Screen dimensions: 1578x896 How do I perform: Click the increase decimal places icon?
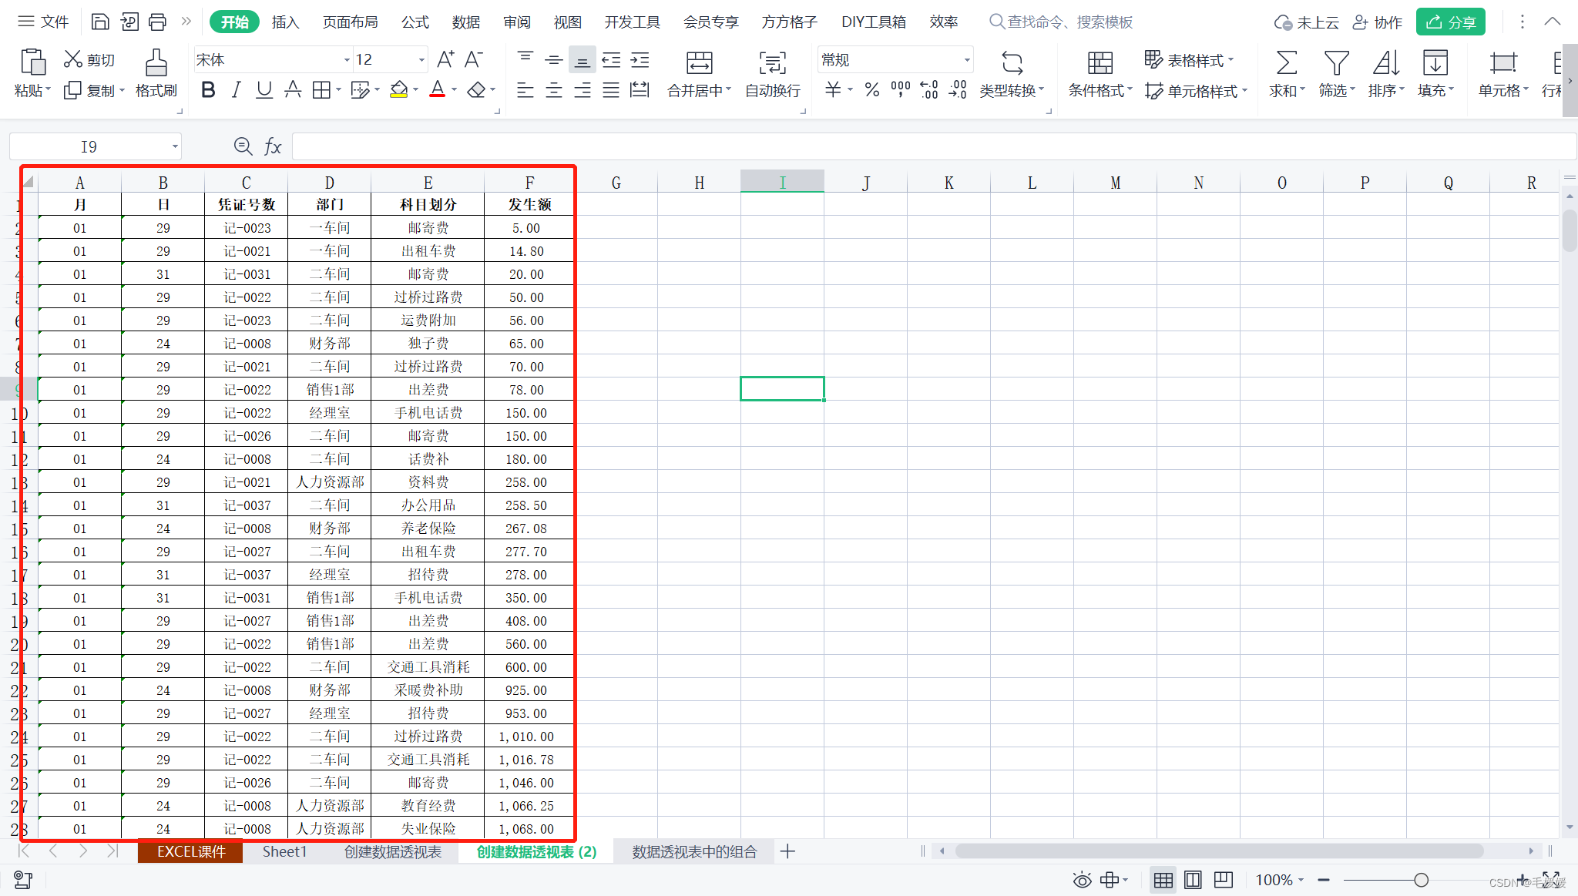[929, 90]
